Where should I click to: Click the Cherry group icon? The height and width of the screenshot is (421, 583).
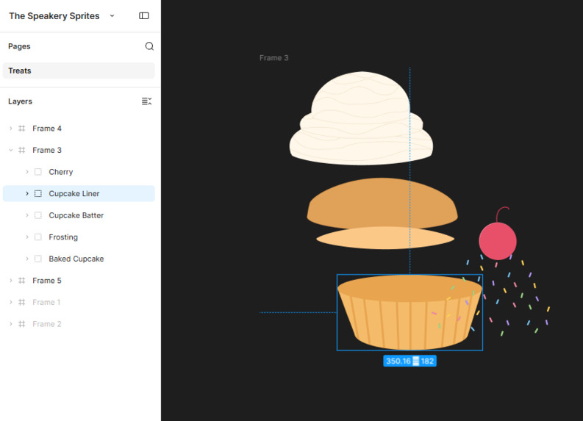click(38, 172)
